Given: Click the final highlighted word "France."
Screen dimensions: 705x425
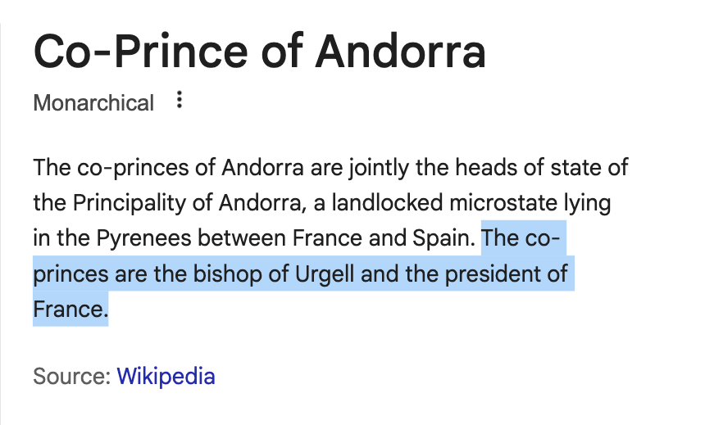Looking at the screenshot, I should (x=70, y=309).
